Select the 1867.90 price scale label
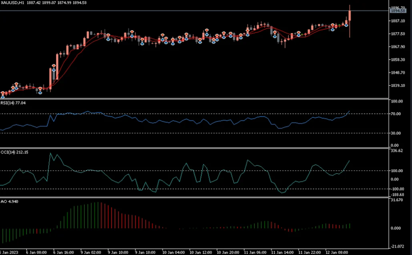Screen dimensions: 412x255 click(x=397, y=47)
